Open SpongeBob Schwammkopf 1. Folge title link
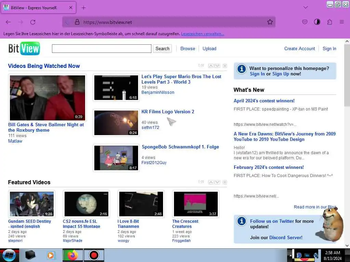Image resolution: width=350 pixels, height=262 pixels. tap(180, 147)
